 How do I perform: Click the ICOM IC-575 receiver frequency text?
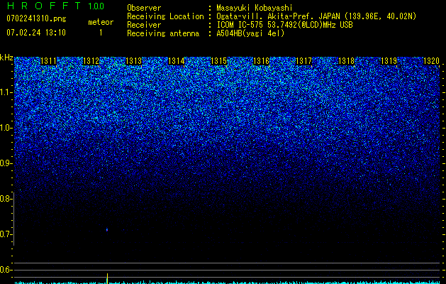(284, 25)
